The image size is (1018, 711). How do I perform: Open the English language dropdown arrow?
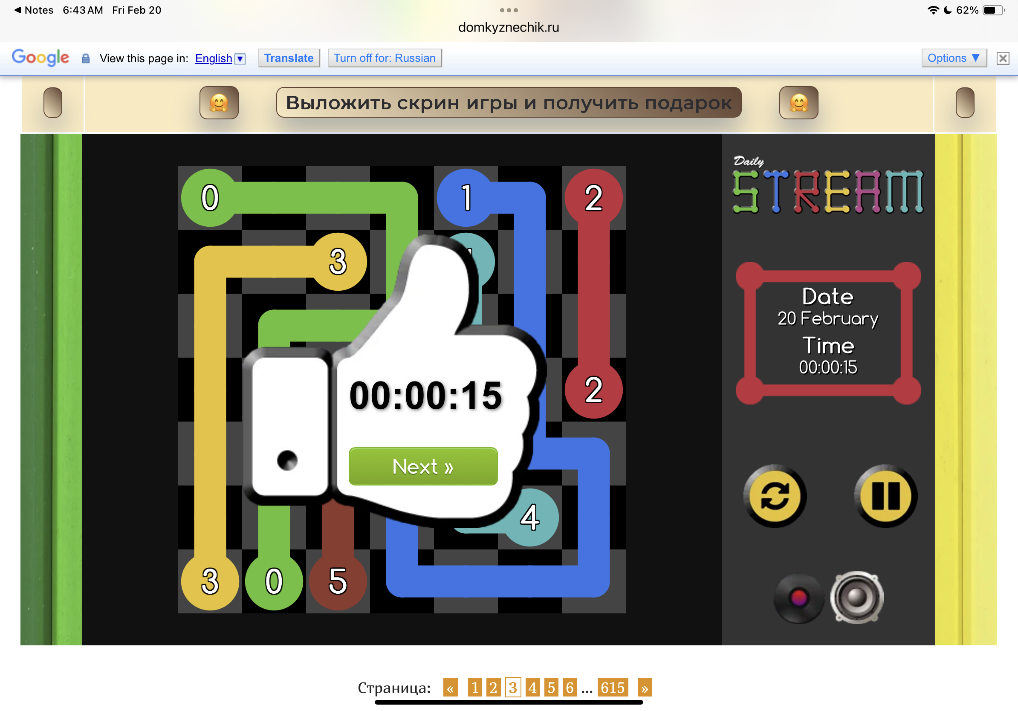(x=240, y=58)
